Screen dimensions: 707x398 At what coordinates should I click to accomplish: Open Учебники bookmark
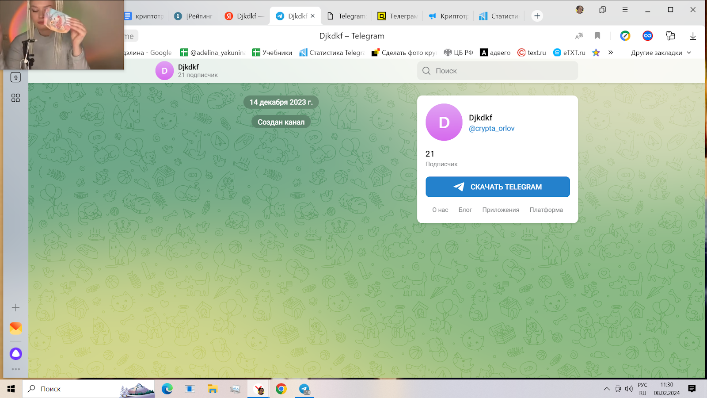pos(272,53)
